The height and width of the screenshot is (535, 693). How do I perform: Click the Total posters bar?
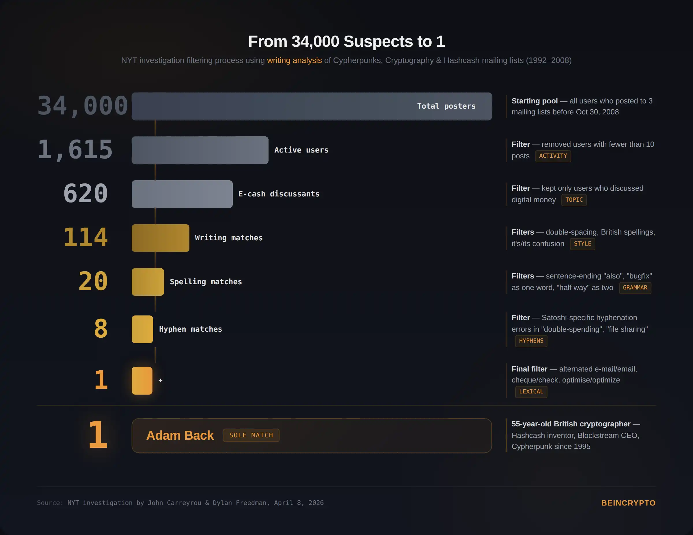pyautogui.click(x=312, y=106)
